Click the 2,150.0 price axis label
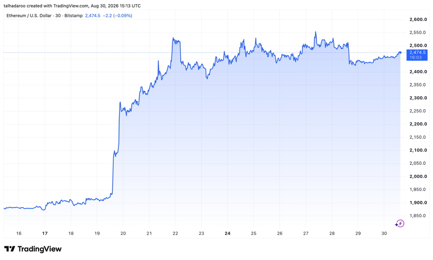The height and width of the screenshot is (260, 433). click(x=418, y=137)
